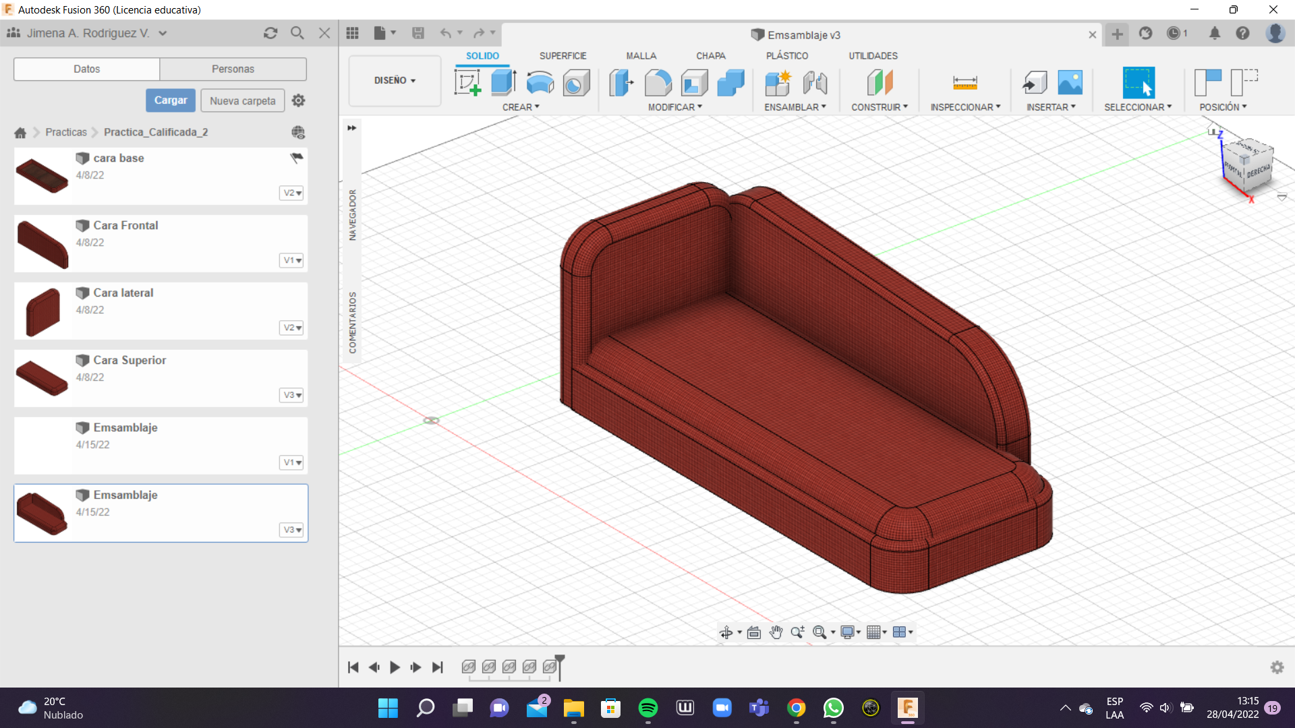The image size is (1295, 728).
Task: Open the DISEÑO workspace dropdown
Action: (x=395, y=80)
